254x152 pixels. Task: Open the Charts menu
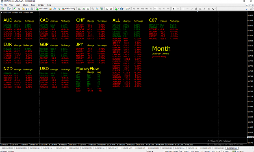[x=26, y=5]
